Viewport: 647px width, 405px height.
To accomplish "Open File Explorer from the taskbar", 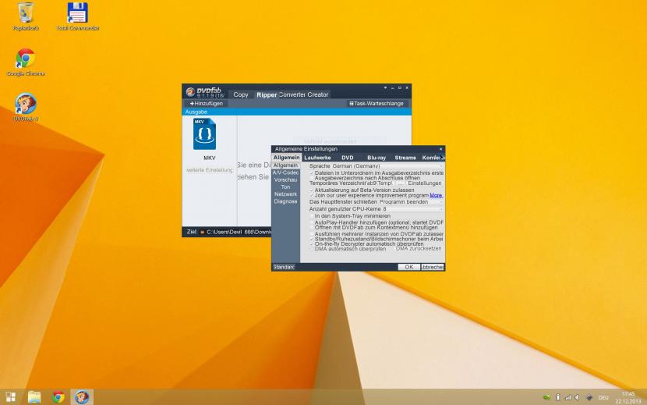I will tap(34, 397).
